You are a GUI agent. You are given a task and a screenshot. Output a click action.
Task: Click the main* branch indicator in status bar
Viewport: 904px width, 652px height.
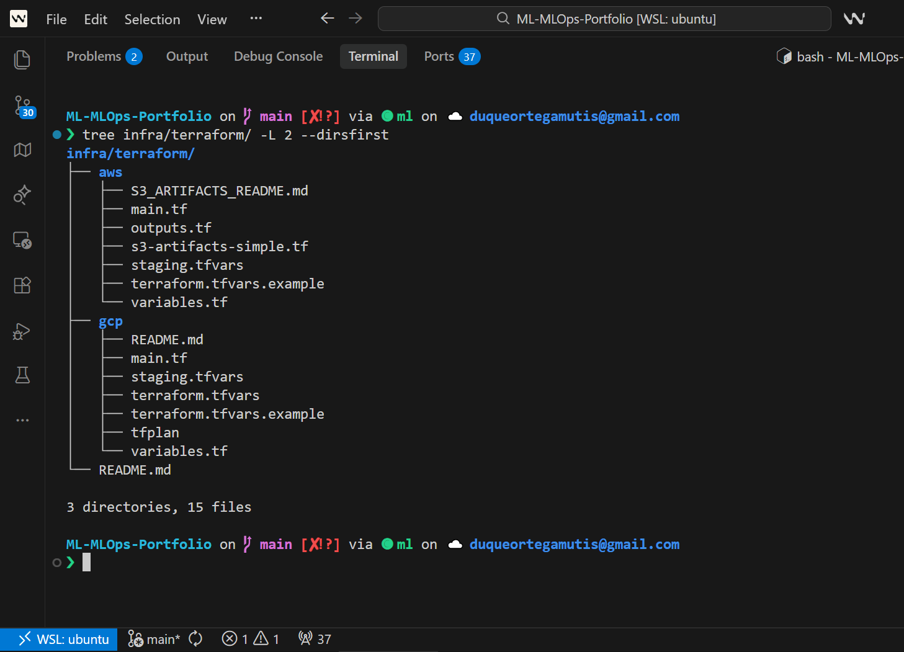(x=154, y=638)
